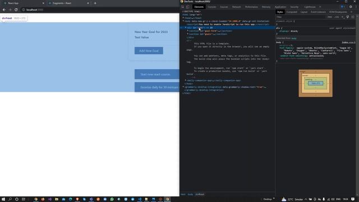Open the index.css source link
This screenshot has height=202, width=359.
[348, 43]
